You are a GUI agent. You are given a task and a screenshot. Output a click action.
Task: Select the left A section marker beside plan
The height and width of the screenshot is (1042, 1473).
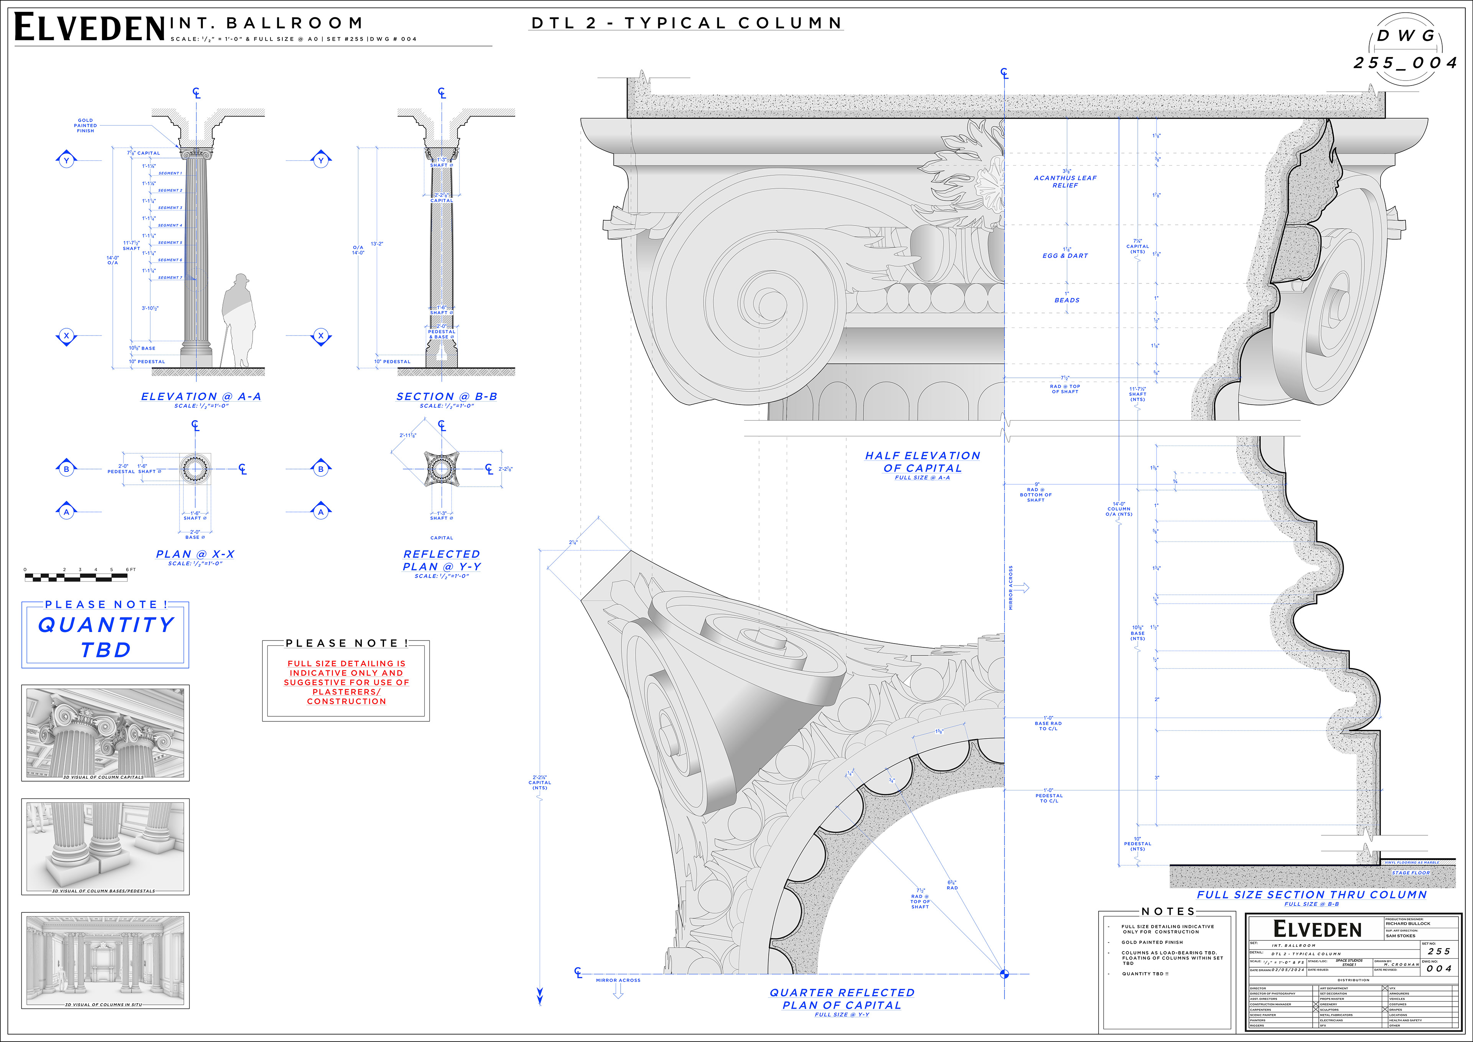point(66,511)
